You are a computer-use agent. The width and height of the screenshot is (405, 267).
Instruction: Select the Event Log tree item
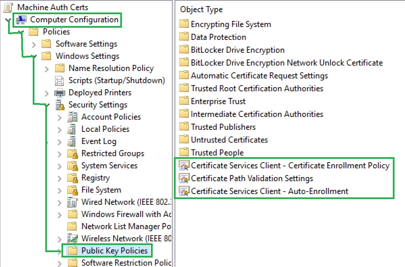[x=99, y=141]
